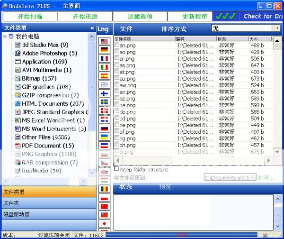Check the au.png file checkbox
The height and width of the screenshot is (239, 284).
tap(117, 77)
